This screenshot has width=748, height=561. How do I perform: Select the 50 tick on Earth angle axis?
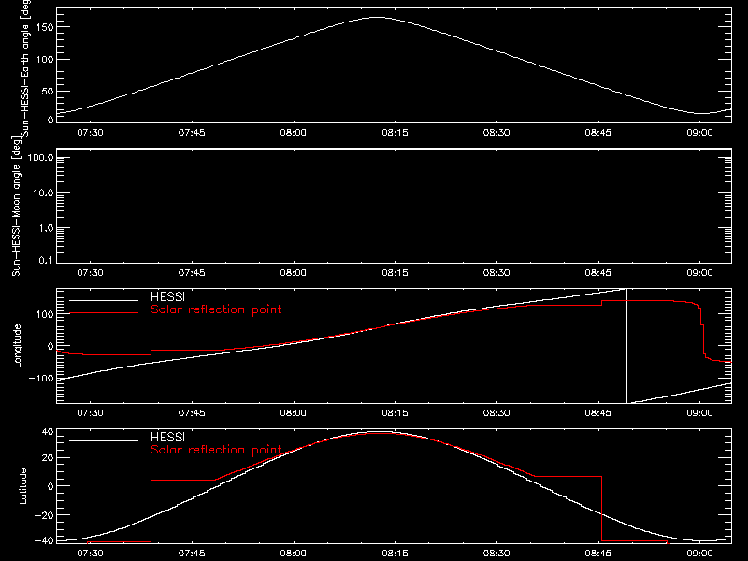coord(48,91)
